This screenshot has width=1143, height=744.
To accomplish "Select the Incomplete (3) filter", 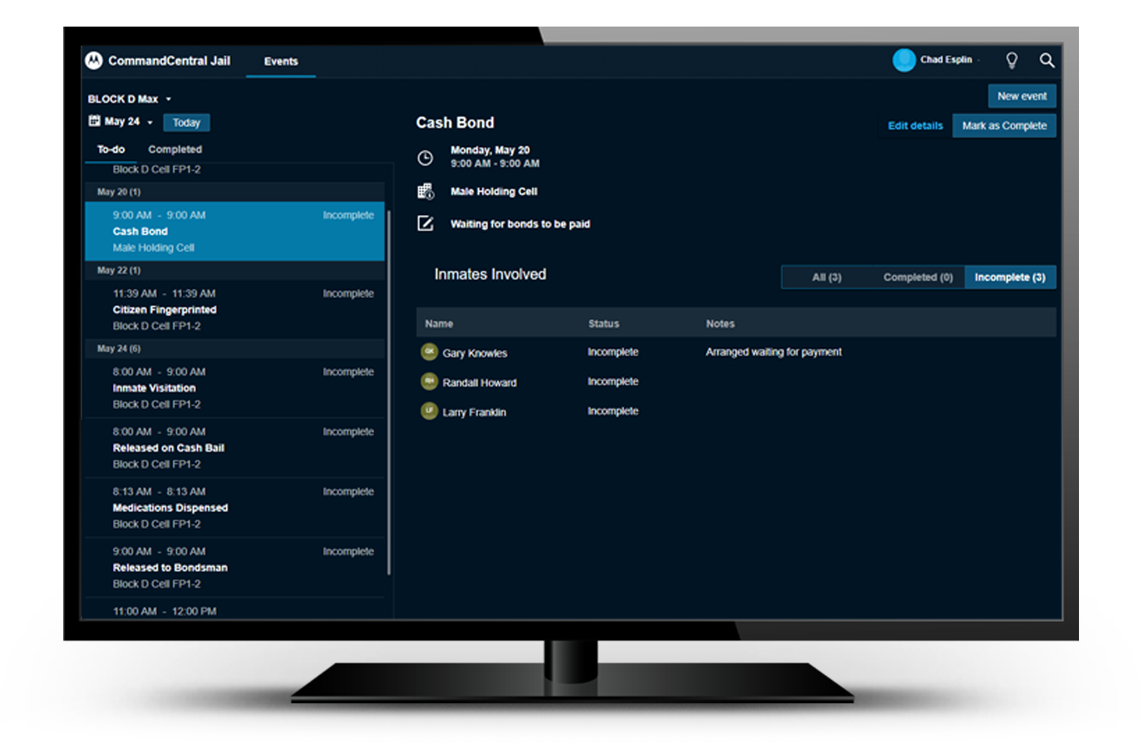I will (x=1009, y=277).
